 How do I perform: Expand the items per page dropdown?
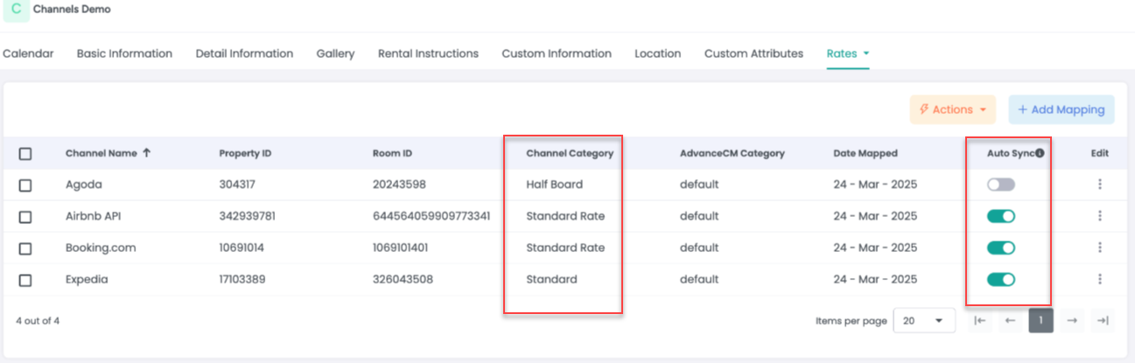924,321
